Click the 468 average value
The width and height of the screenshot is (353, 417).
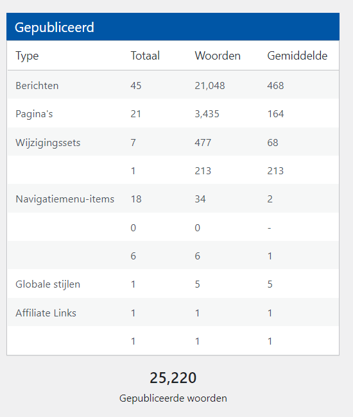[275, 86]
